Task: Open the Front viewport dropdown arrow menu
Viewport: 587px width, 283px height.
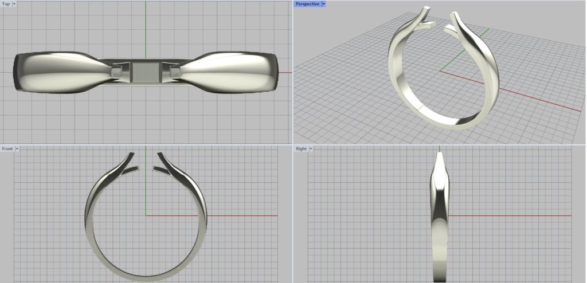Action: [x=17, y=148]
